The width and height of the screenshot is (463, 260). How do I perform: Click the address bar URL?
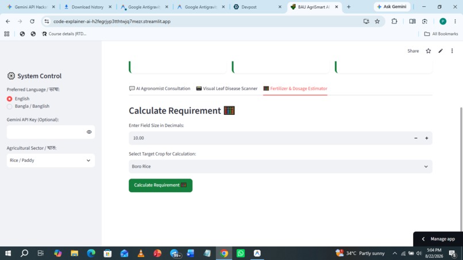coord(112,22)
